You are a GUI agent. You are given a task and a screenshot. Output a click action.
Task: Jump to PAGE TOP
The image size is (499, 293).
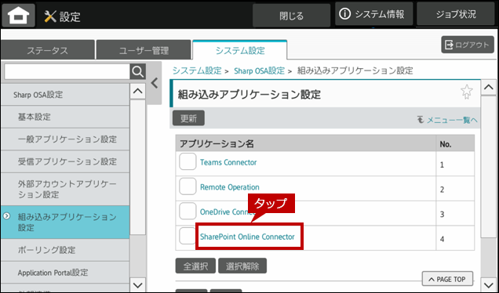[447, 279]
